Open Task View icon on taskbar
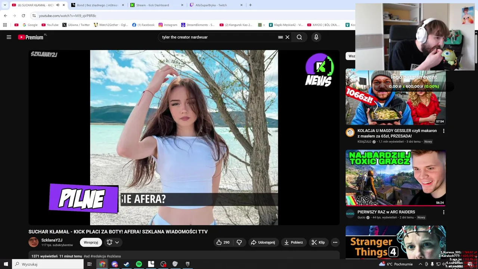 pyautogui.click(x=90, y=264)
